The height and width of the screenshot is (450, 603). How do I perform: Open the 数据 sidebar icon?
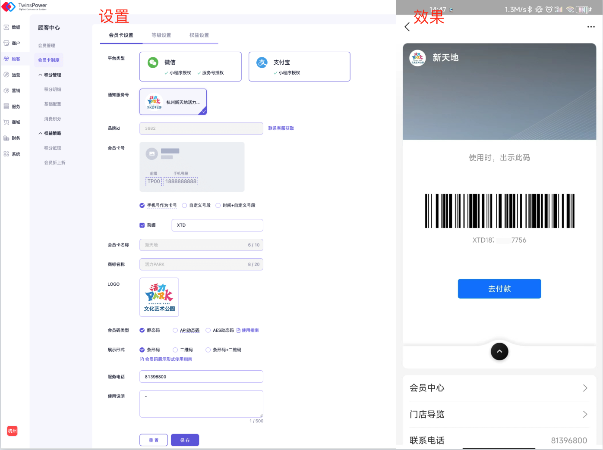point(6,27)
